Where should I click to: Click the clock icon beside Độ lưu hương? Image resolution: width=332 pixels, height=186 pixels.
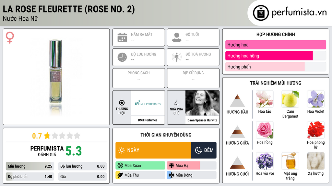[122, 57]
